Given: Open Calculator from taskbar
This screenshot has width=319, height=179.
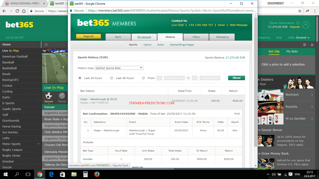Looking at the screenshot, I should click(x=85, y=174).
